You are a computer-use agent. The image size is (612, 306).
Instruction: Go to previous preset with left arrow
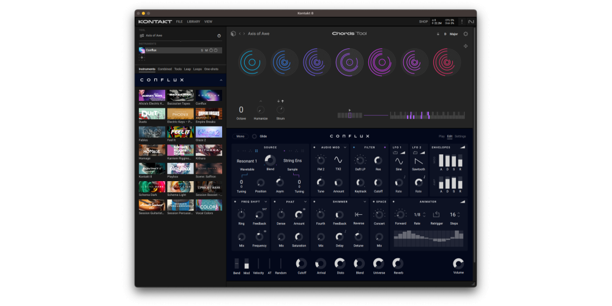(x=240, y=34)
